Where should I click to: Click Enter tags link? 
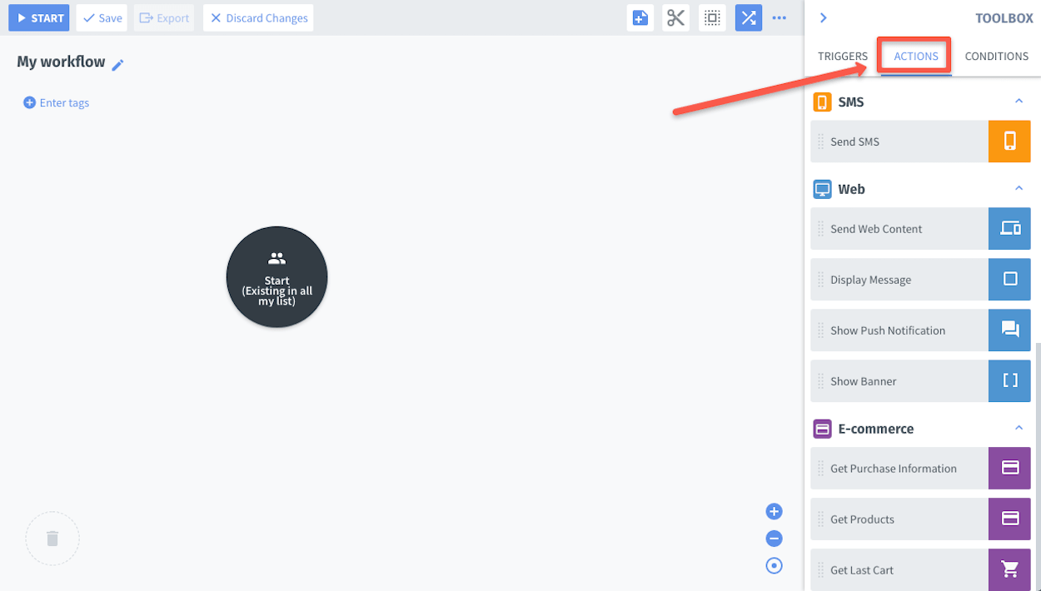[57, 102]
